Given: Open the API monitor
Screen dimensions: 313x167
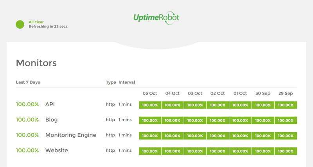Looking at the screenshot, I should point(50,104).
